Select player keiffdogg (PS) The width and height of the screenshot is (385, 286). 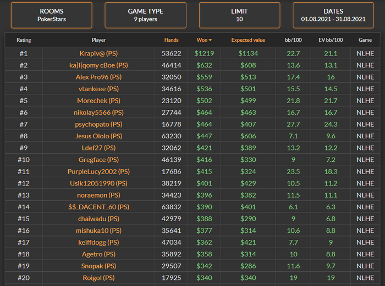(x=98, y=242)
